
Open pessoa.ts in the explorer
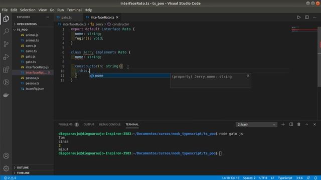tap(33, 83)
